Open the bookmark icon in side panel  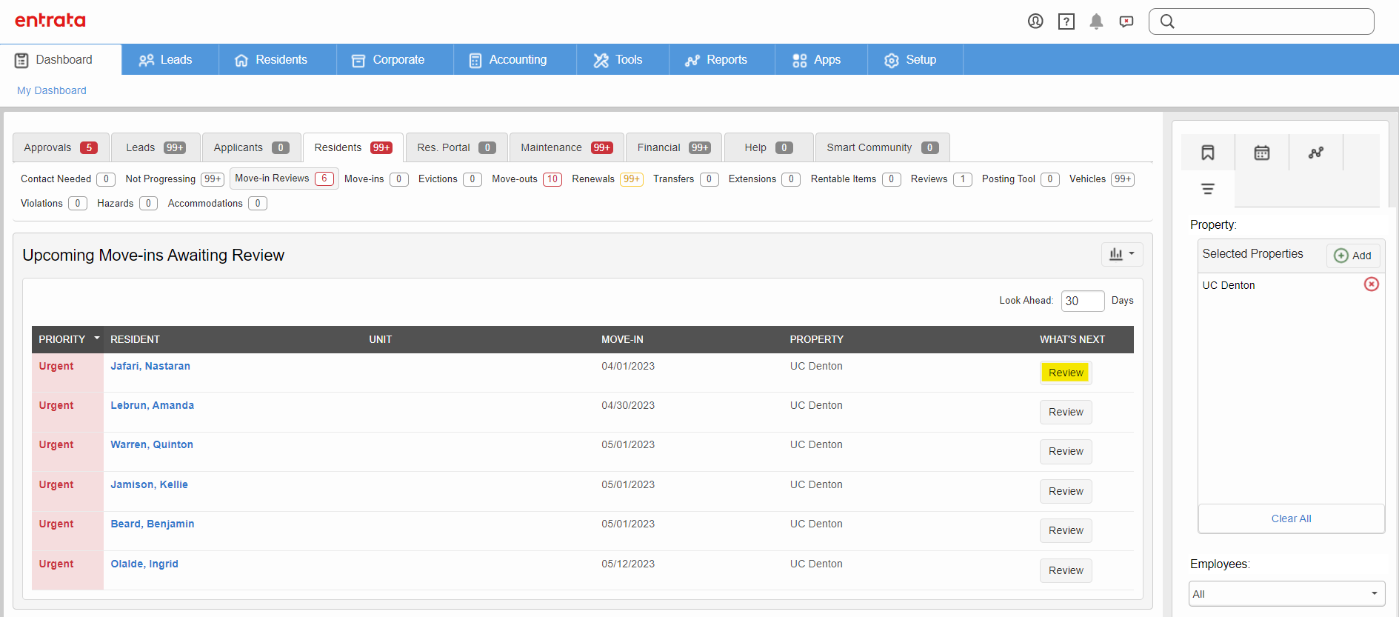click(x=1208, y=153)
